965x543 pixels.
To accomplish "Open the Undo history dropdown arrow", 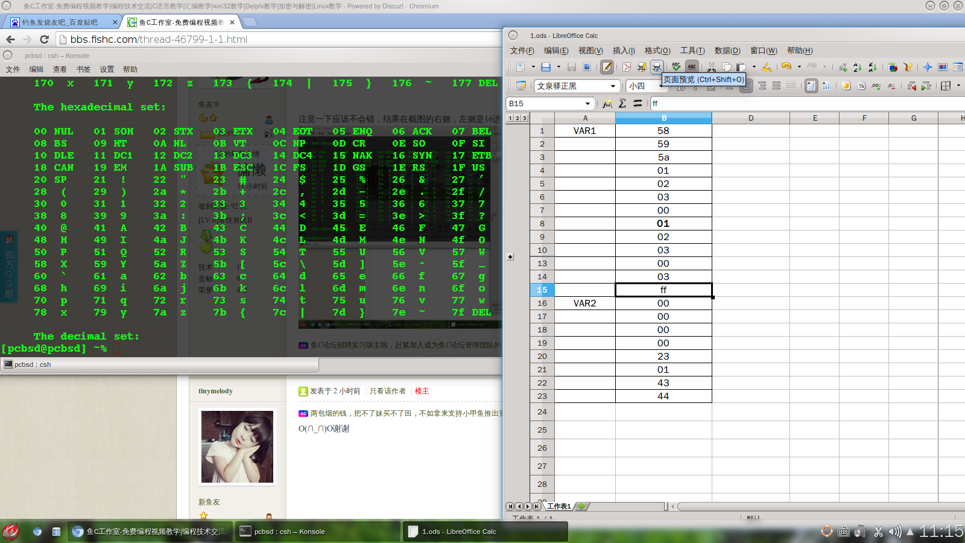I will (799, 67).
